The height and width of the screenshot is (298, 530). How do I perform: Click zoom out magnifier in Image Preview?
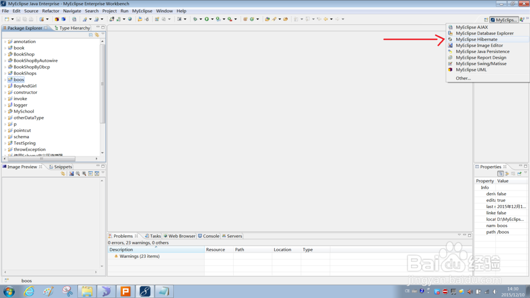point(78,174)
